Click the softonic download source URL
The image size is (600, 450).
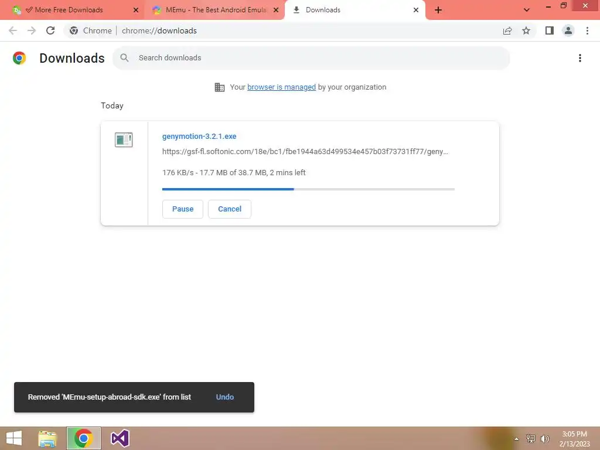pos(305,152)
